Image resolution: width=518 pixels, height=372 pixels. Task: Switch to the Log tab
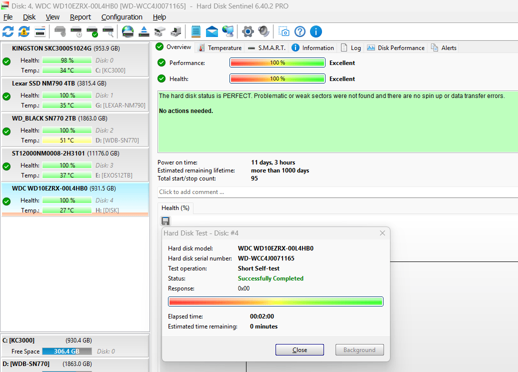[x=350, y=48]
